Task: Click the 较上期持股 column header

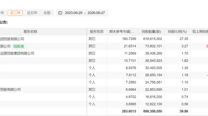Action: click(x=200, y=32)
